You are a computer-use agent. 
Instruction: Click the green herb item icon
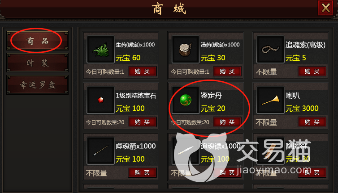point(100,50)
